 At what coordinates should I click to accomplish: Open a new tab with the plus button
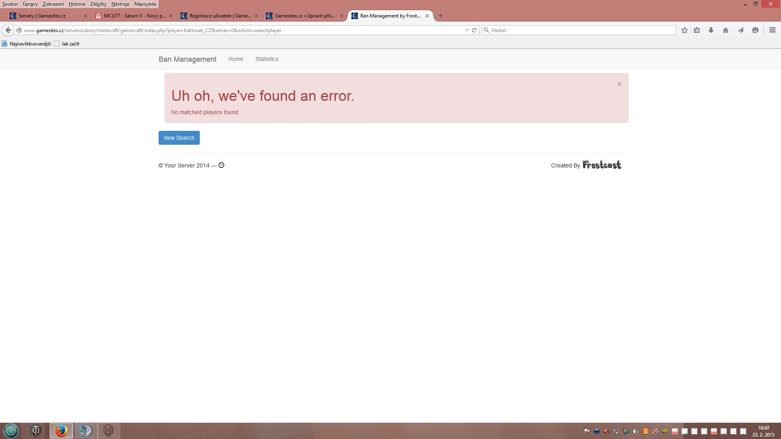point(440,16)
